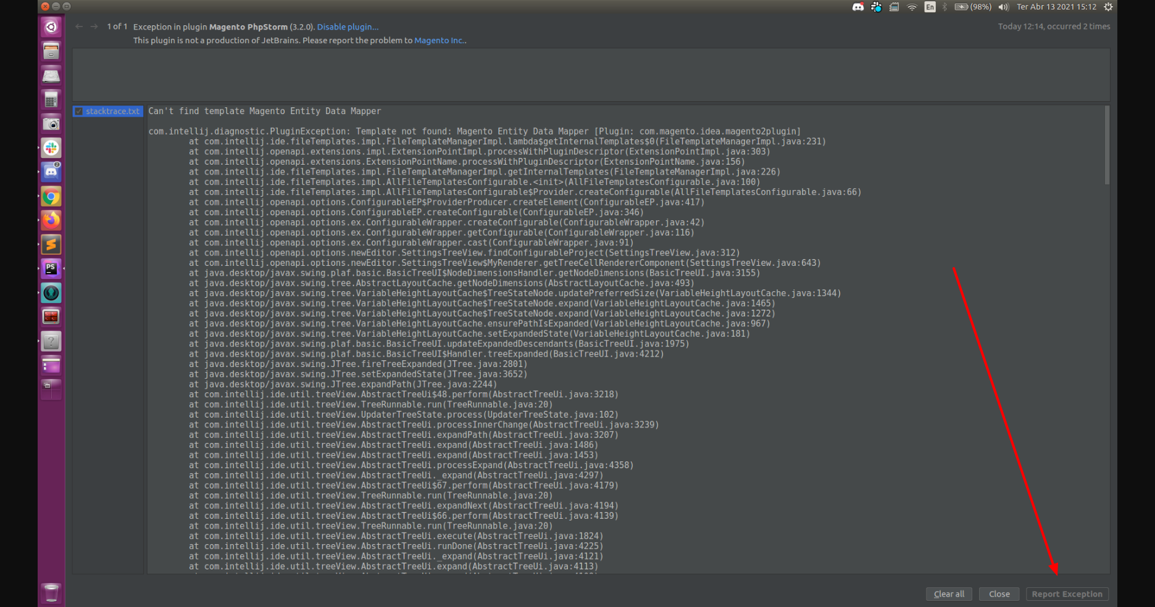Image resolution: width=1155 pixels, height=607 pixels.
Task: Click the '1 of 1' exception counter
Action: tap(117, 27)
